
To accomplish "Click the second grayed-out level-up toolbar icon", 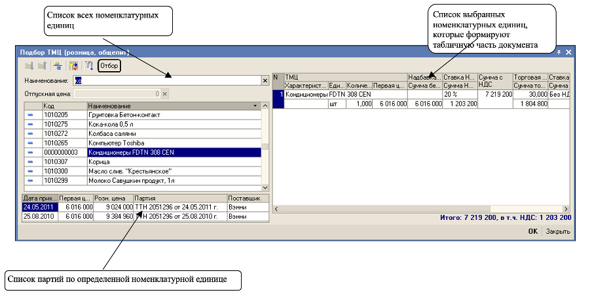I will pos(42,66).
